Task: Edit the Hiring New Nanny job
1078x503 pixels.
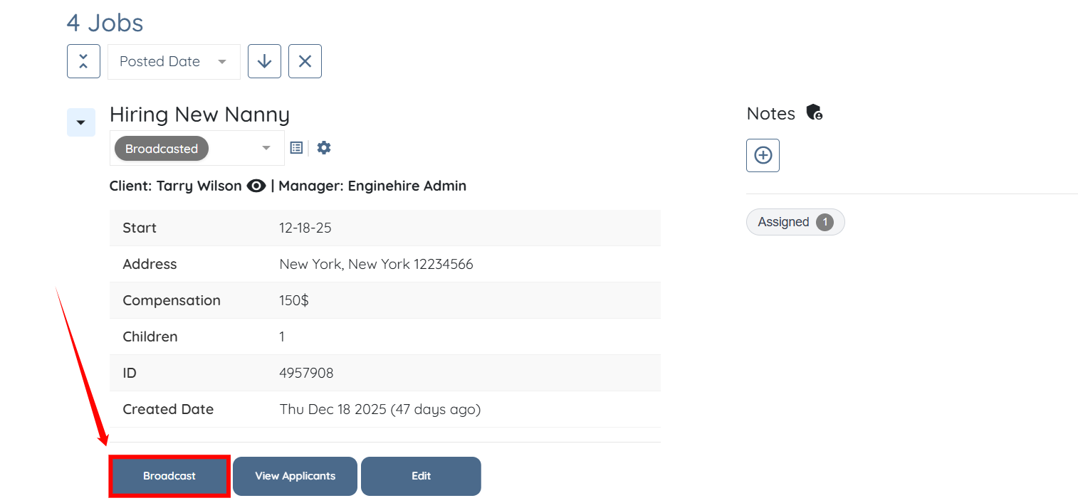Action: (x=421, y=476)
